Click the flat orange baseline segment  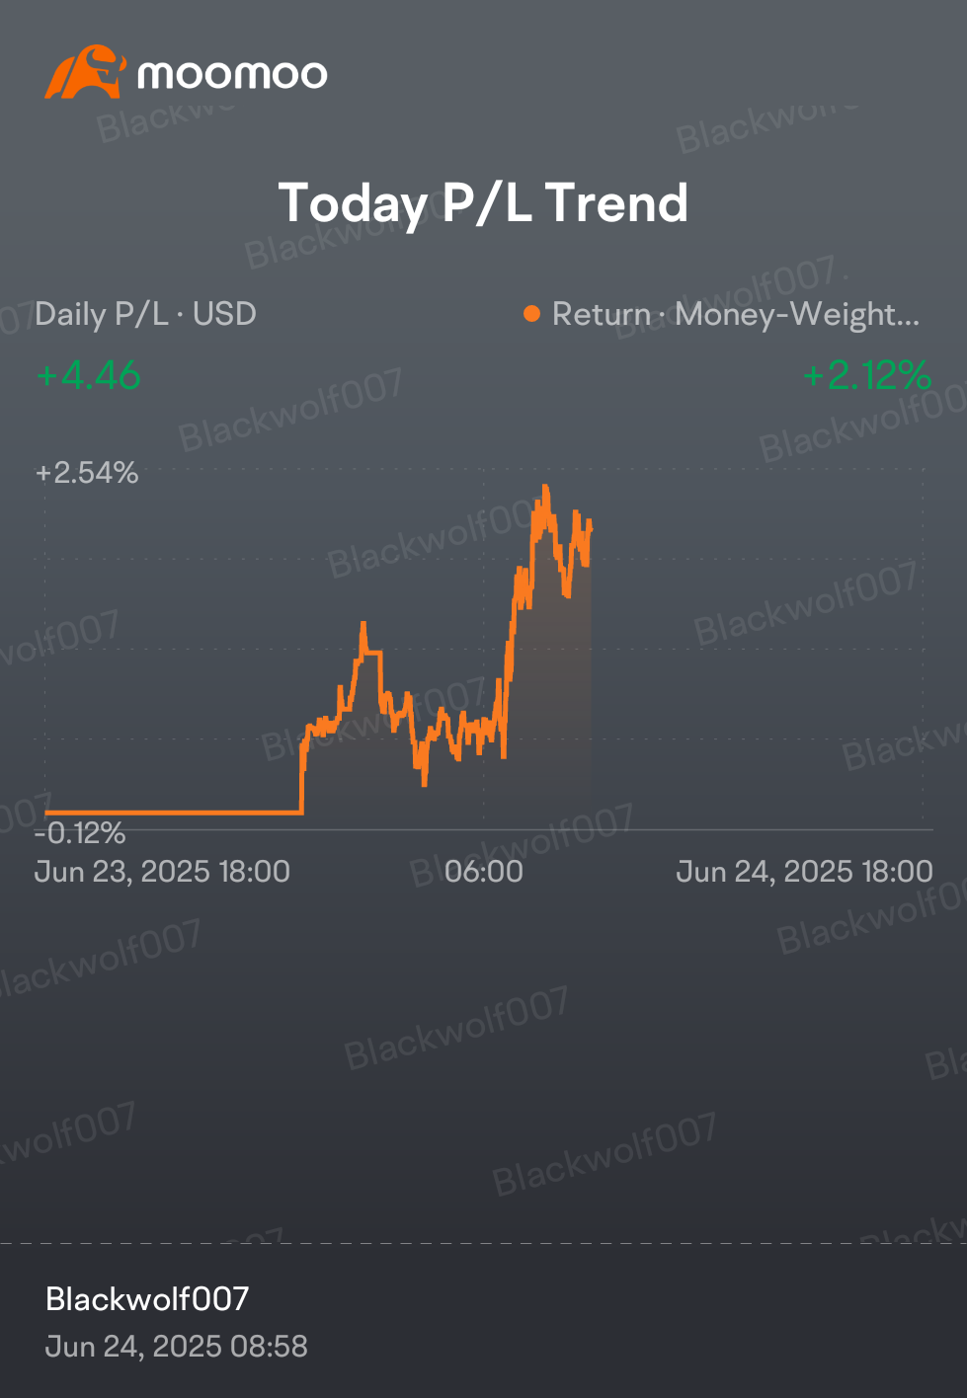tap(174, 813)
